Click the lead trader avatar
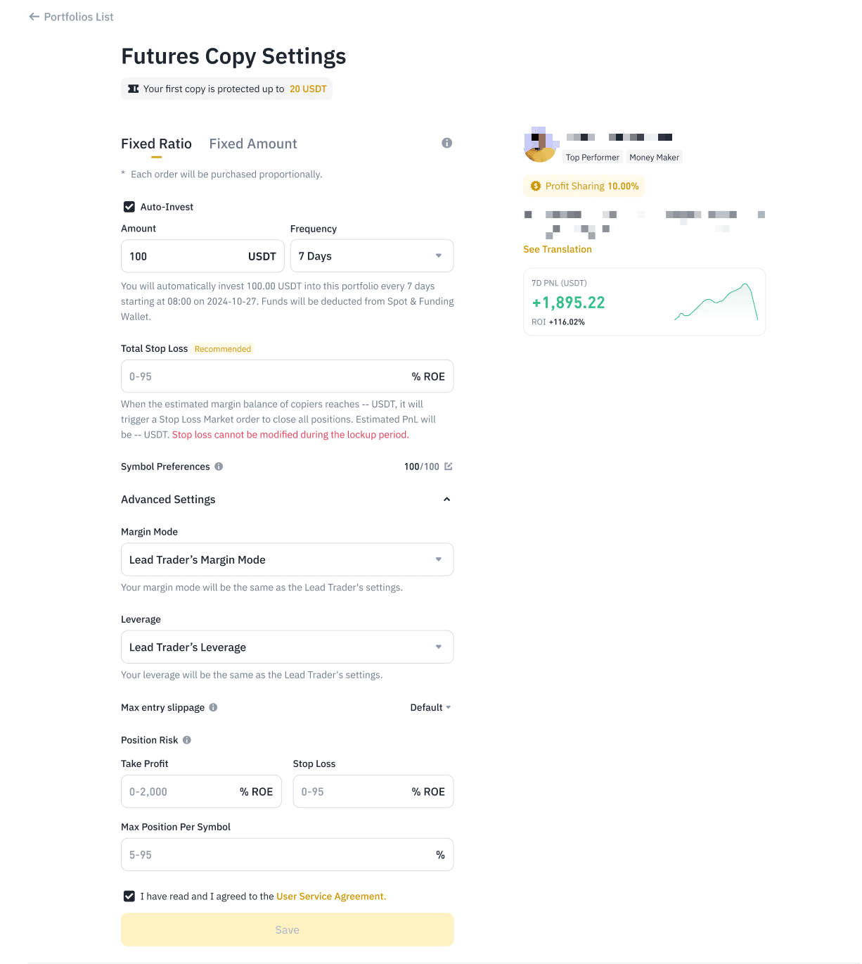Screen dimensions: 862x964 (x=540, y=145)
